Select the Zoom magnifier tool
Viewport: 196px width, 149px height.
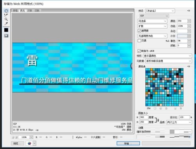pos(6,19)
